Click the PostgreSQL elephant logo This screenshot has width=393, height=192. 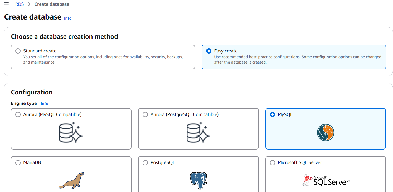coord(198,180)
